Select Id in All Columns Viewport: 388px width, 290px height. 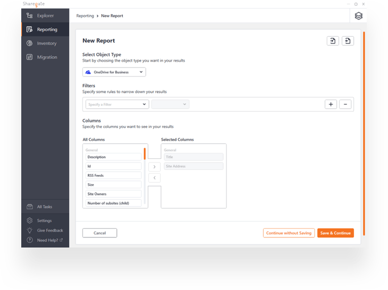pos(114,166)
